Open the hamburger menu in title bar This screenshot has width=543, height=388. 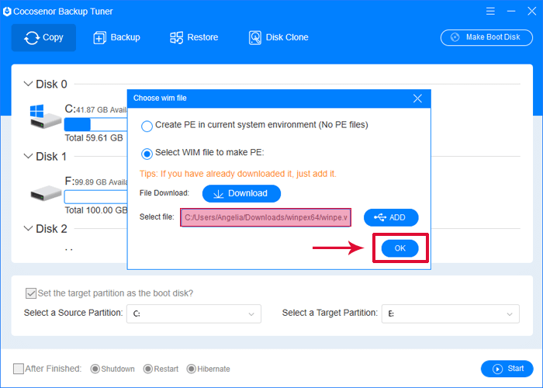(x=490, y=11)
